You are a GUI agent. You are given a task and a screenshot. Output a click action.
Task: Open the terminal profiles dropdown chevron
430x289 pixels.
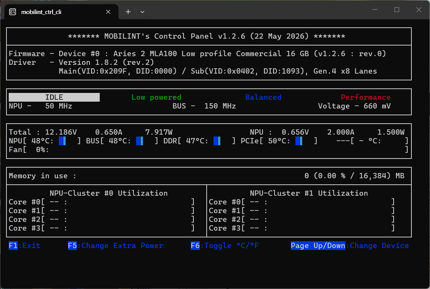[x=142, y=12]
